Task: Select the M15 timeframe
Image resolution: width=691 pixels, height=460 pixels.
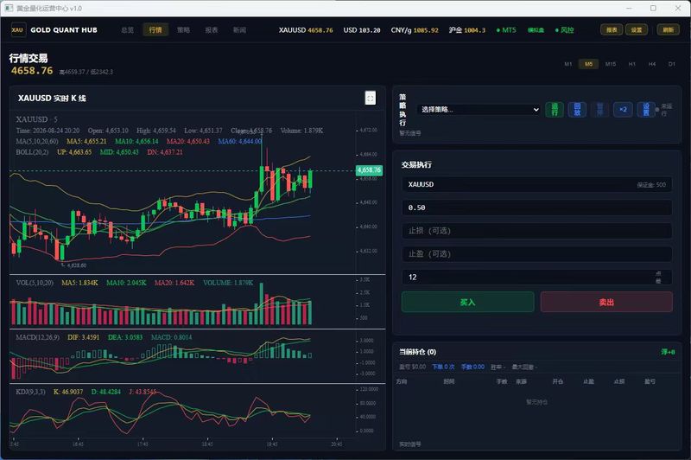Action: 611,64
